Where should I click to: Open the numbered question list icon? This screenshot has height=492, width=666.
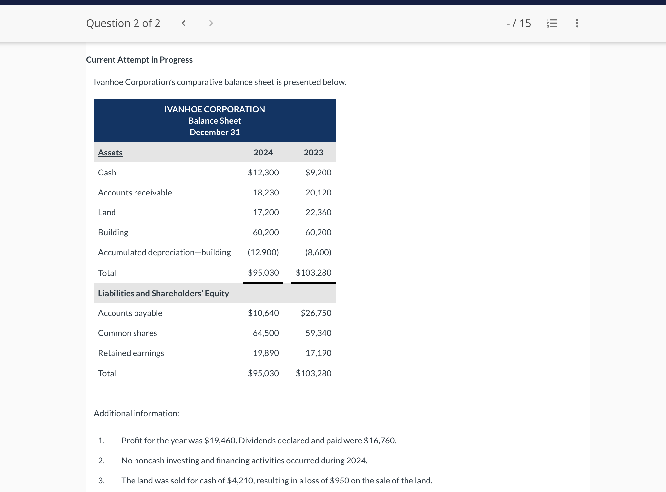point(552,23)
